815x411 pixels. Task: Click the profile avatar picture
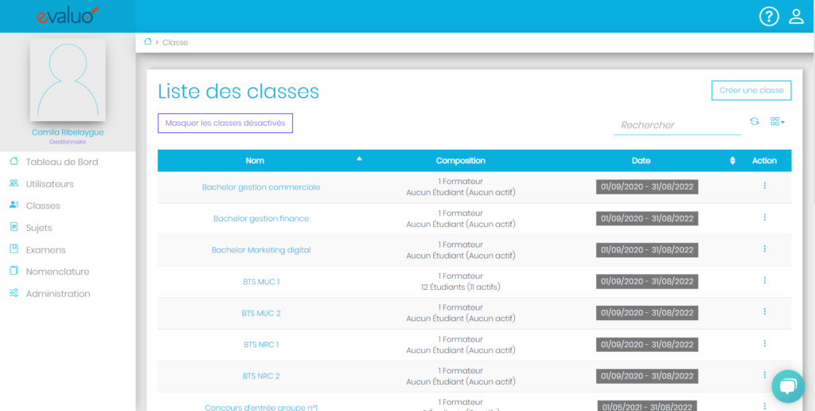[x=68, y=80]
